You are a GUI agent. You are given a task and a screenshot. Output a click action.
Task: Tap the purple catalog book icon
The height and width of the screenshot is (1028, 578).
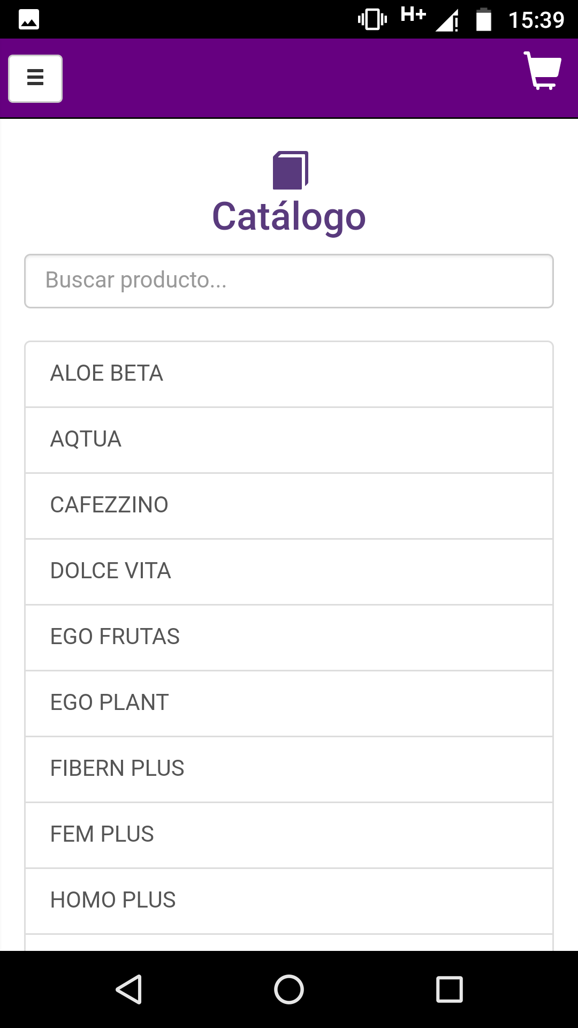click(291, 170)
